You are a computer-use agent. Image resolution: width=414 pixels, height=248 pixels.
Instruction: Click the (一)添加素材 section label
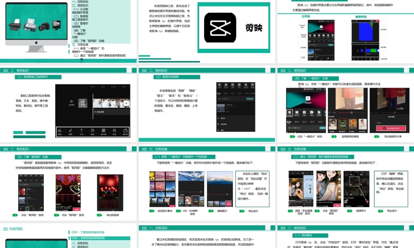click(310, 235)
